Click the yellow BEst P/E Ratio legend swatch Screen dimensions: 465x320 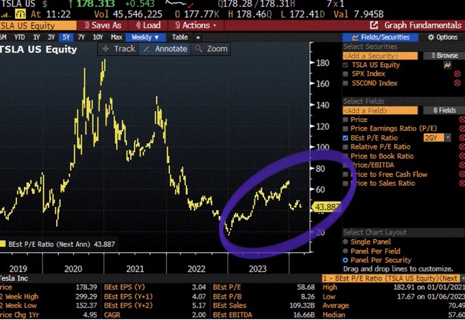pos(3,244)
